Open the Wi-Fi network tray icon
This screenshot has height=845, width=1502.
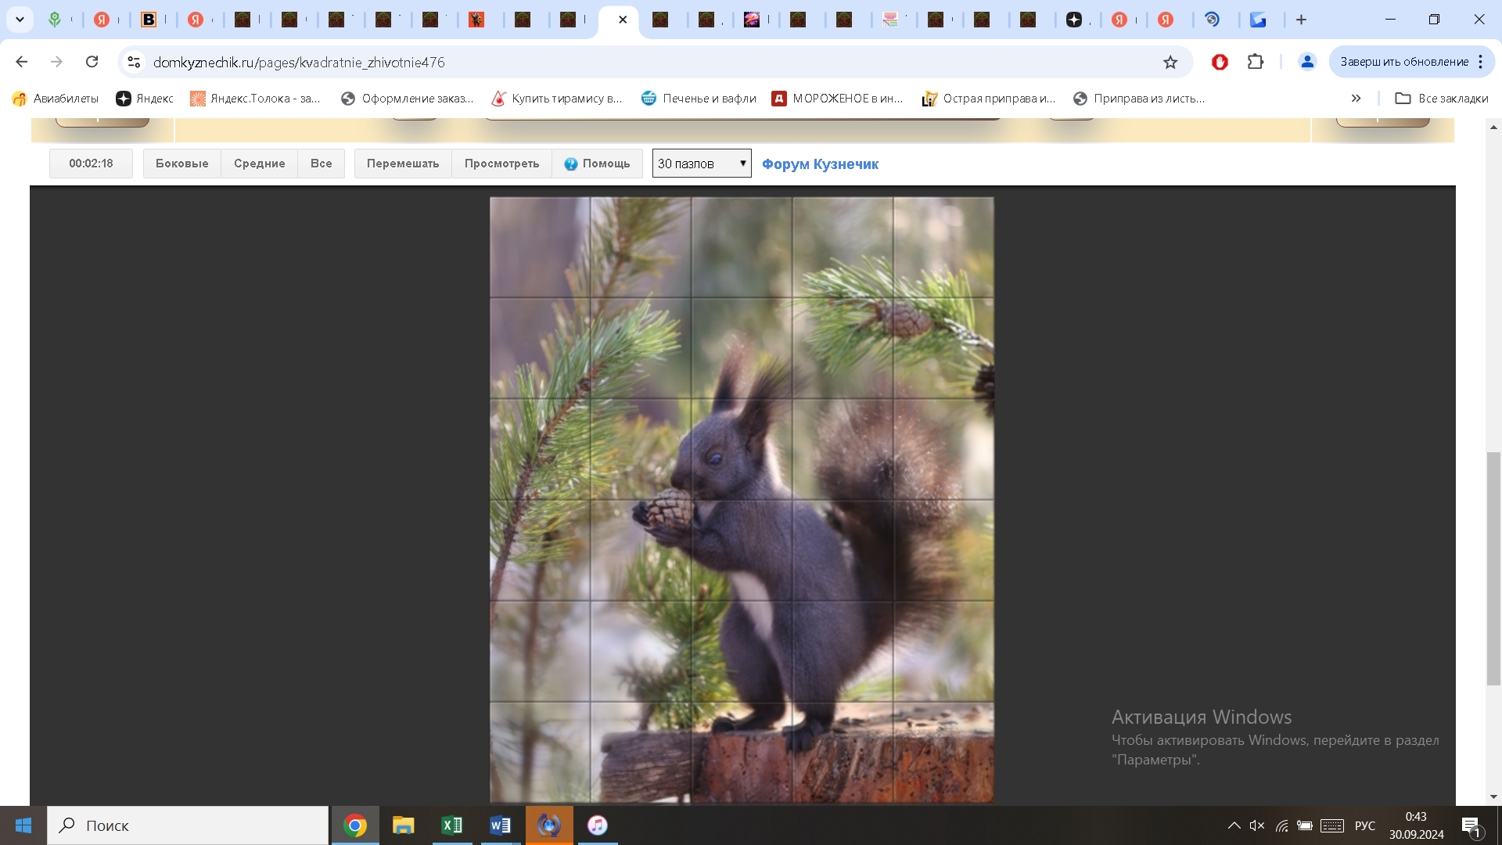pyautogui.click(x=1281, y=825)
